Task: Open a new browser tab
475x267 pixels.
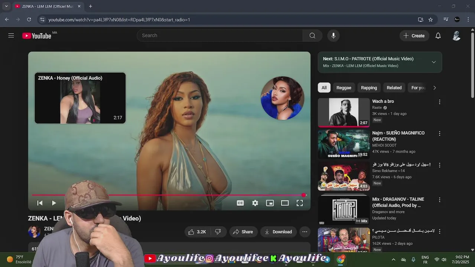Action: tap(90, 6)
